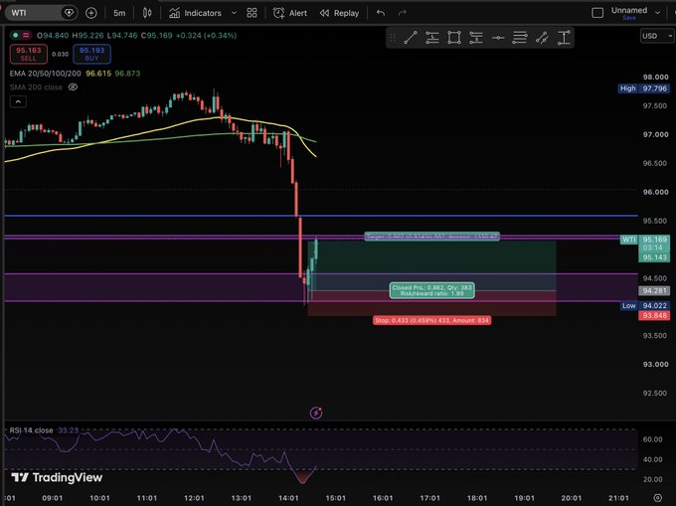This screenshot has width=676, height=506.
Task: Select the fourth tool in drawing toolbar
Action: [476, 38]
